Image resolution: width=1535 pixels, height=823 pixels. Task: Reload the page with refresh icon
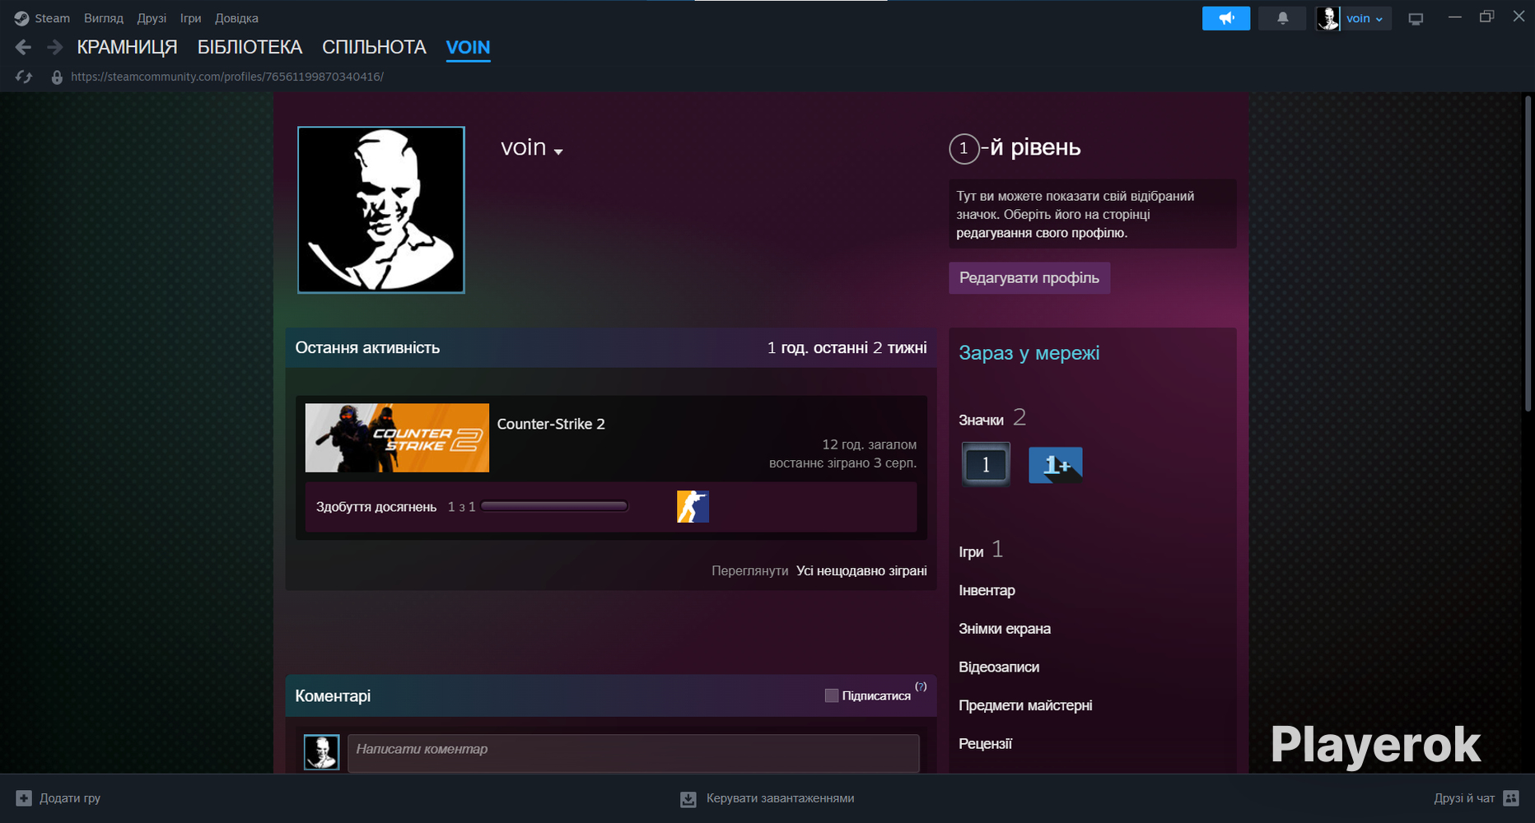click(24, 77)
